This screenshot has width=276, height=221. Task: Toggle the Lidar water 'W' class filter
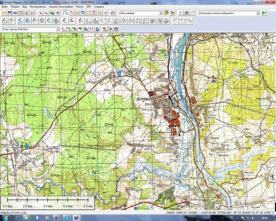click(x=97, y=29)
